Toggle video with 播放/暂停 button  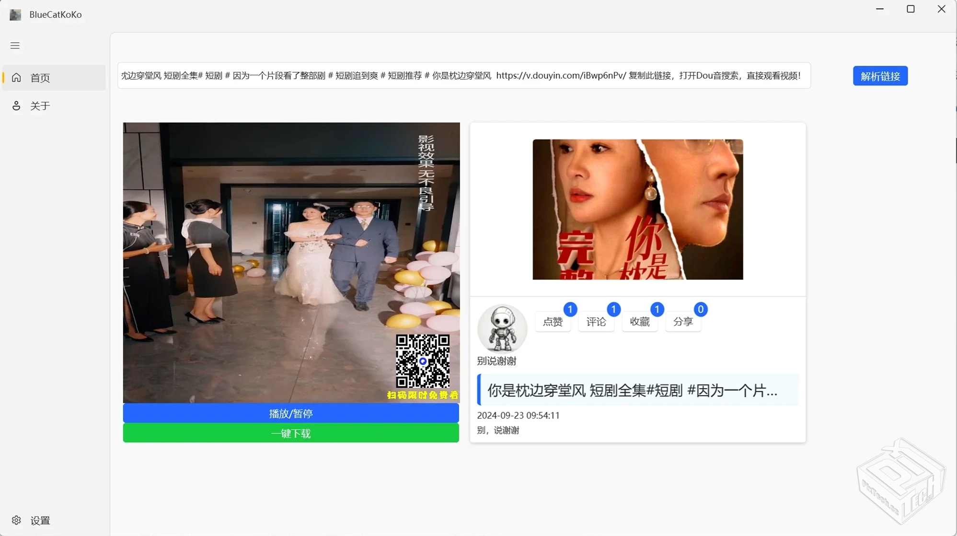click(x=291, y=413)
